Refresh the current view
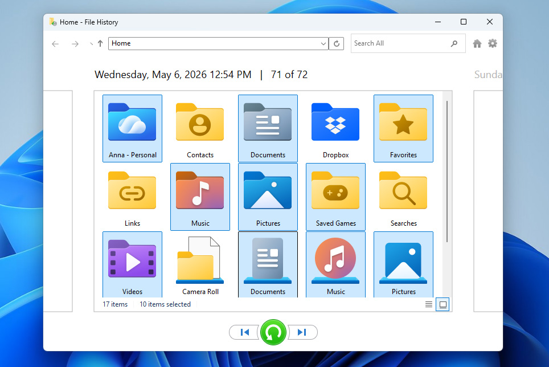The height and width of the screenshot is (367, 549). tap(337, 44)
